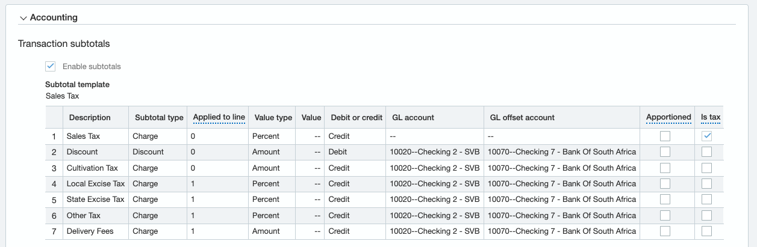Viewport: 757px width, 247px height.
Task: Check Is tax for Cultivation Tax row
Action: 707,168
